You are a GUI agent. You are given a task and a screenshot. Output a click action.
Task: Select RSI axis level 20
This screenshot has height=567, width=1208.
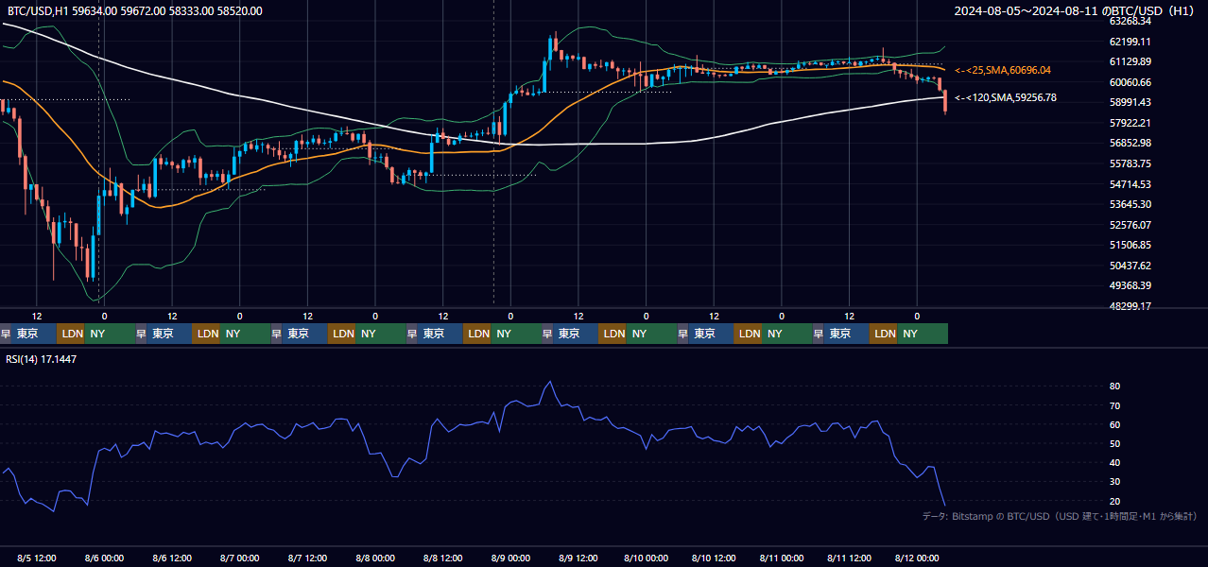pyautogui.click(x=1115, y=501)
